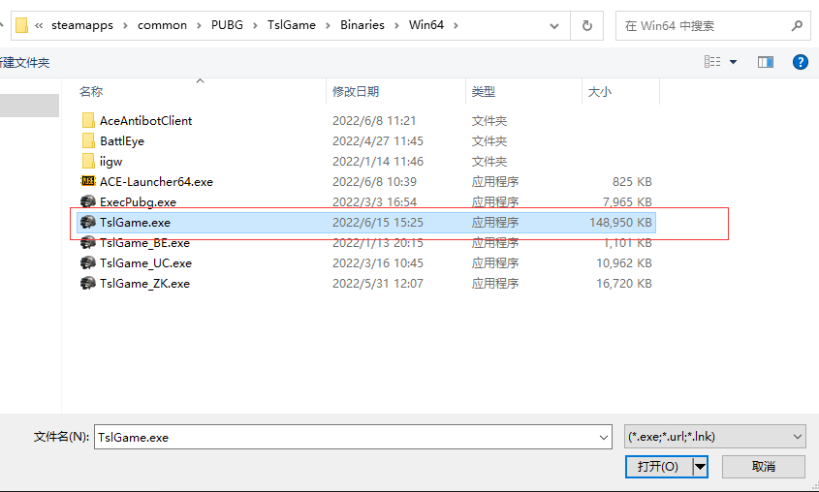Viewport: 819px width, 492px height.
Task: Open the address bar history dropdown
Action: tap(554, 25)
